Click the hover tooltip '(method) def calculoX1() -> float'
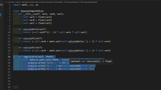Viewport: 161px width, 90px height. coord(91,61)
